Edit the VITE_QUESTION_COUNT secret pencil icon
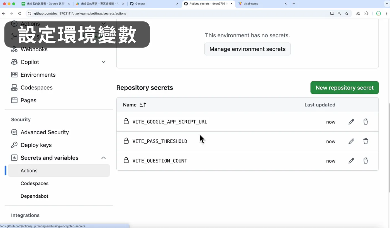Image resolution: width=390 pixels, height=228 pixels. click(351, 161)
